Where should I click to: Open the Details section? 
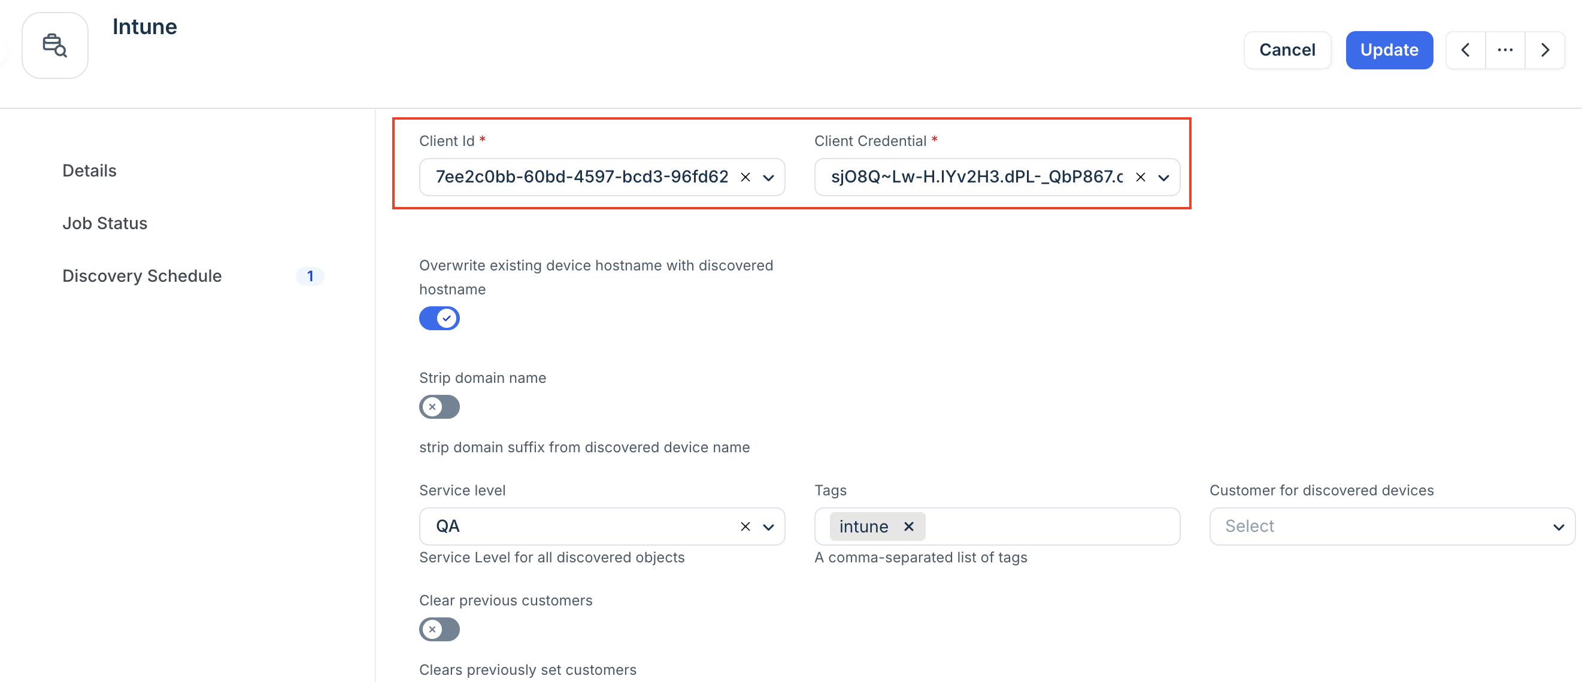click(x=90, y=170)
